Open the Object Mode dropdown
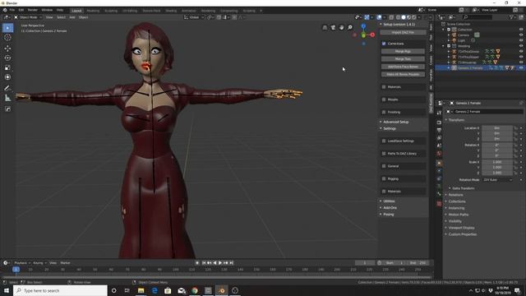Image resolution: width=526 pixels, height=296 pixels. tap(28, 17)
